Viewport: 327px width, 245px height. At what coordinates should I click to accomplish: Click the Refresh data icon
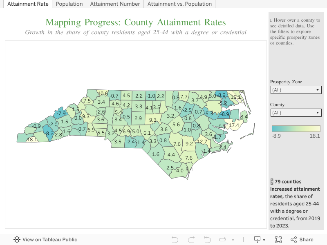click(223, 240)
